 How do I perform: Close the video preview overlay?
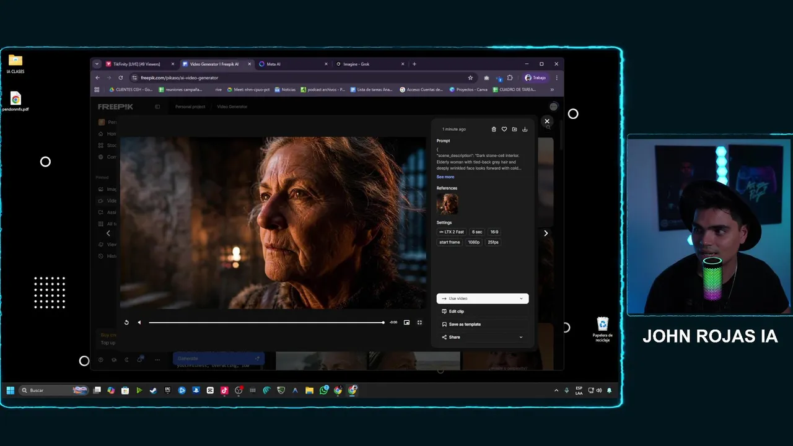(547, 121)
